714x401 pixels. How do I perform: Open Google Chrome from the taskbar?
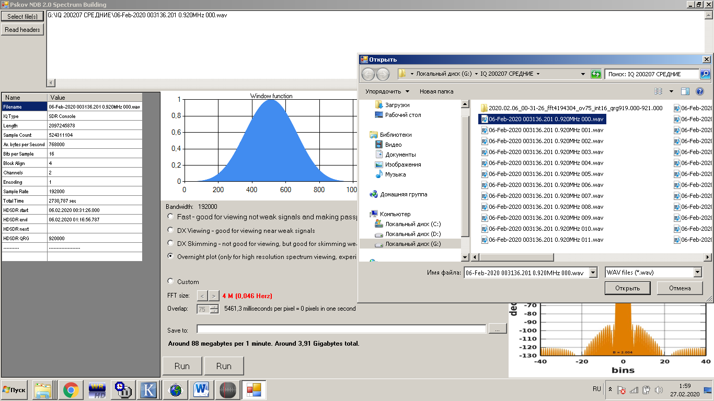click(x=71, y=390)
